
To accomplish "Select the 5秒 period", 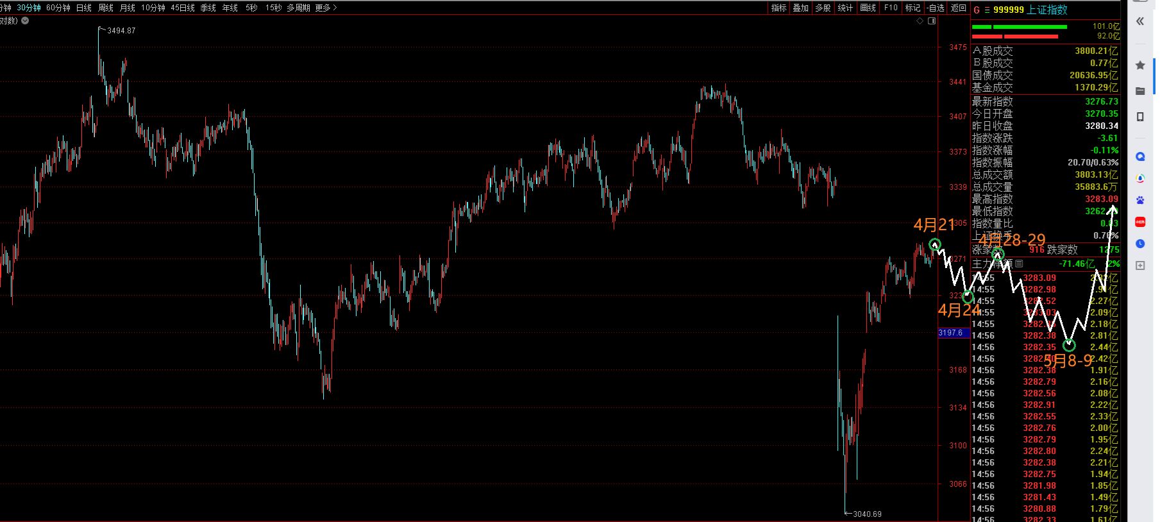I will point(251,8).
